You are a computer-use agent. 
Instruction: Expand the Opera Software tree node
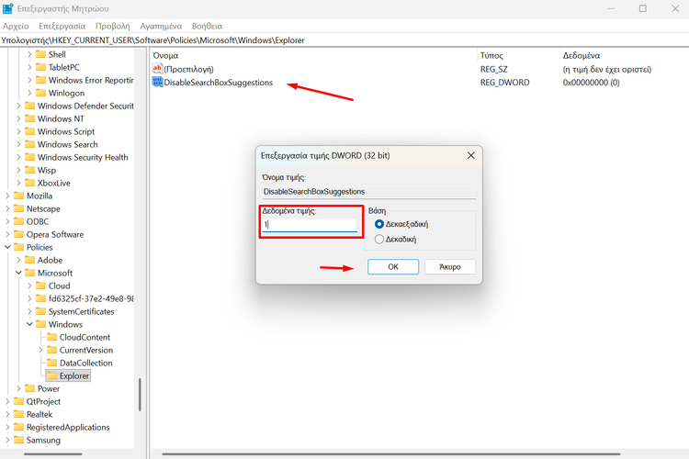tap(7, 234)
